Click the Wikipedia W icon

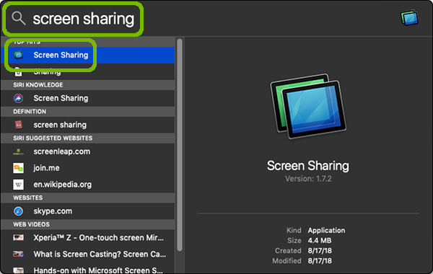[19, 185]
